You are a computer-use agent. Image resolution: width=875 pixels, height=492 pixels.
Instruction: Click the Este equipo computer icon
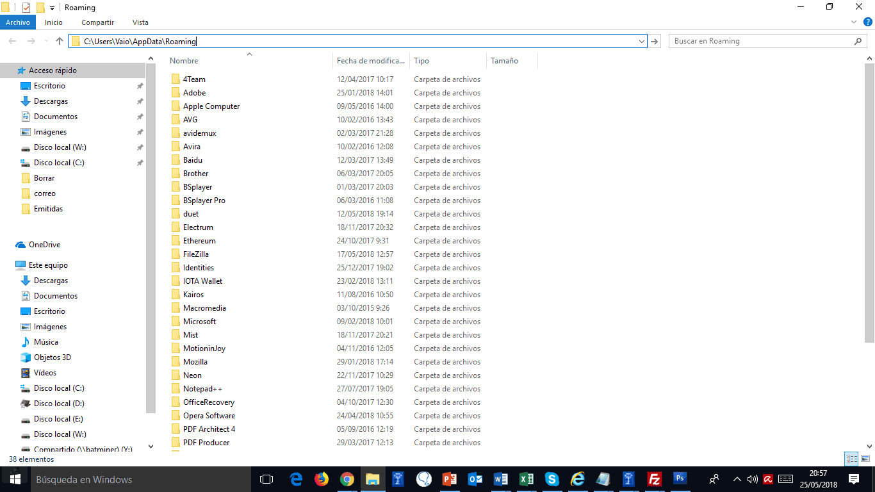[20, 265]
